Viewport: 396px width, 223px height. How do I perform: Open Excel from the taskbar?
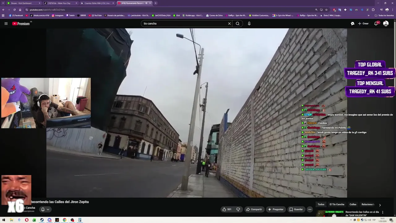34,220
